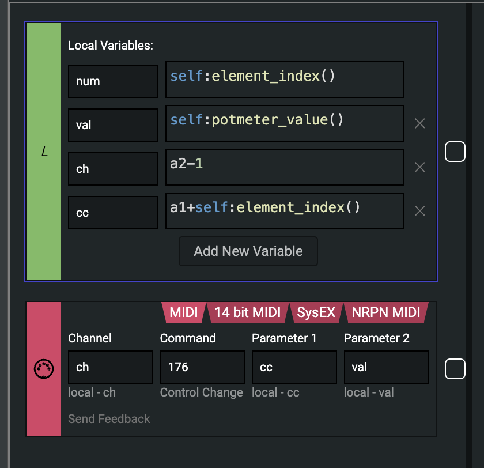This screenshot has width=484, height=468.
Task: Click the Send Feedback link
Action: (x=109, y=419)
